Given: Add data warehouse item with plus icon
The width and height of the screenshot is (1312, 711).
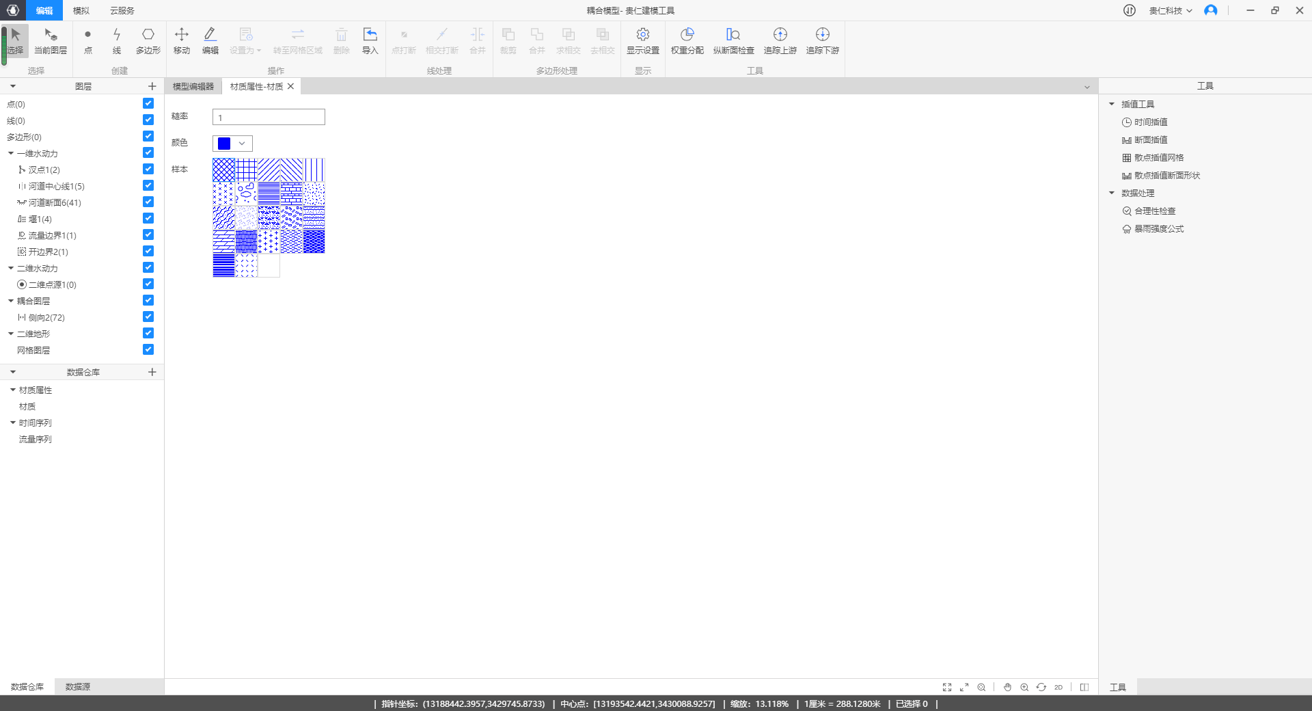Looking at the screenshot, I should (152, 372).
